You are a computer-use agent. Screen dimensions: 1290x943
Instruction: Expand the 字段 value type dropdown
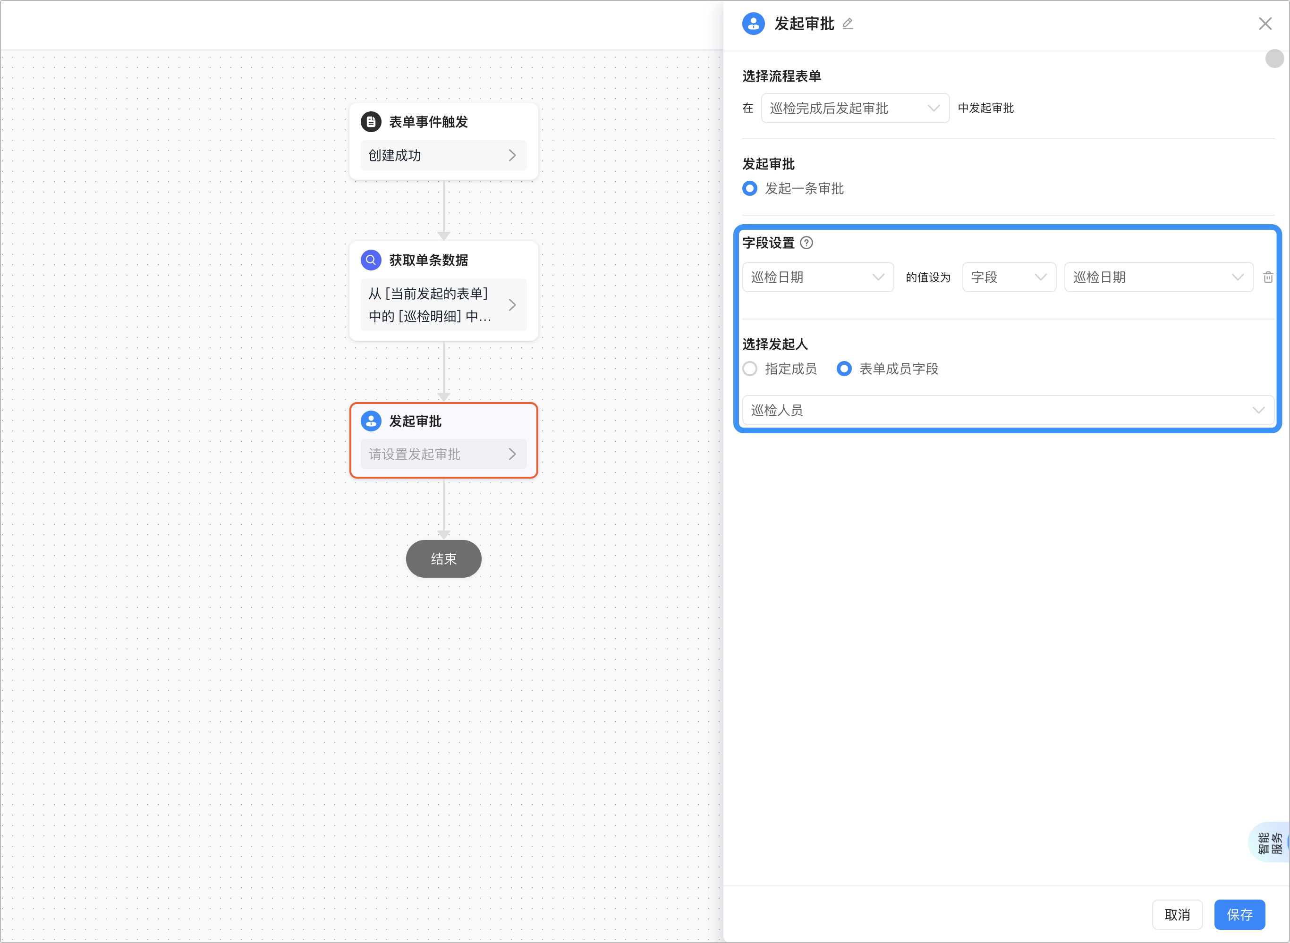pos(1009,278)
